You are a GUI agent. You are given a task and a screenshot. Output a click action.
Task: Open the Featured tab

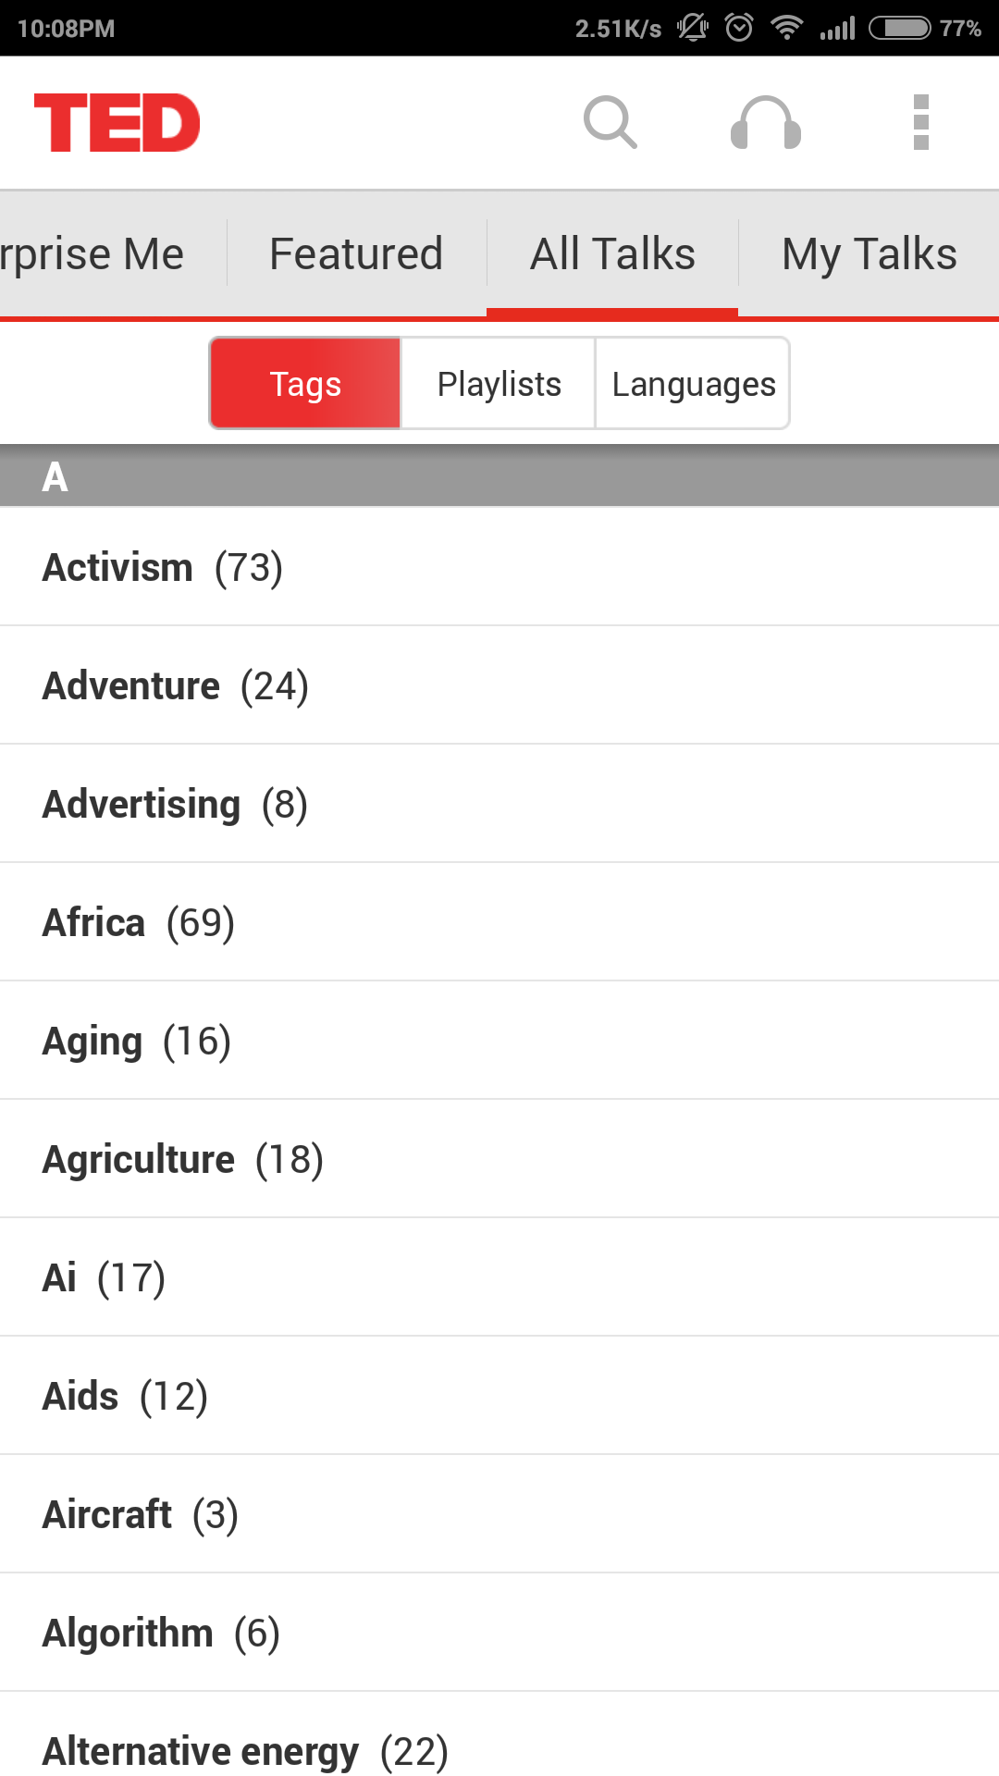tap(356, 253)
